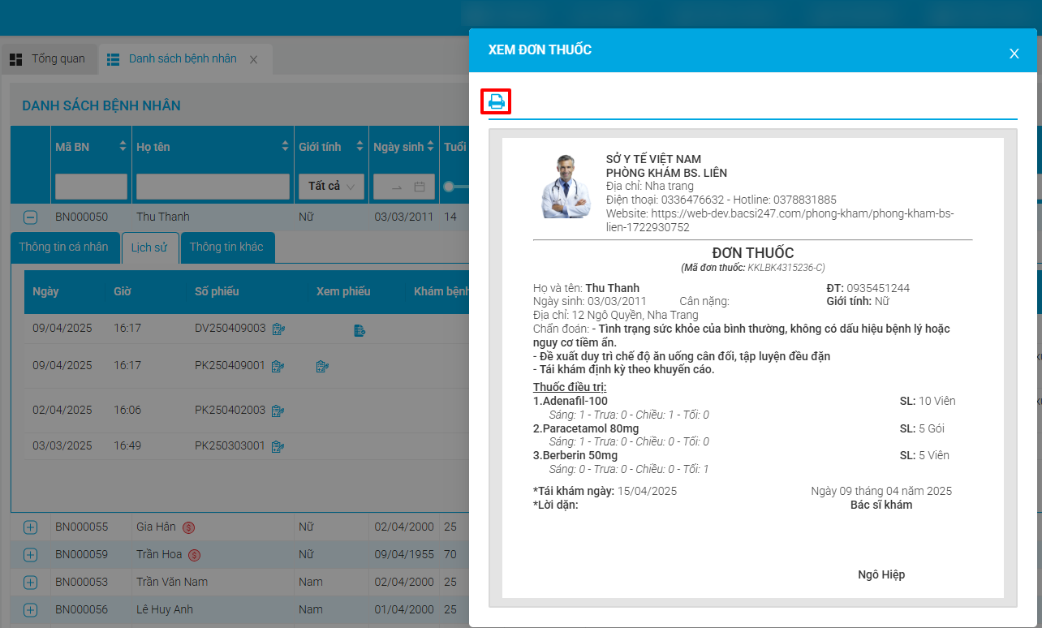Select the Lịch sử tab
Viewport: 1042px width, 628px height.
[149, 247]
